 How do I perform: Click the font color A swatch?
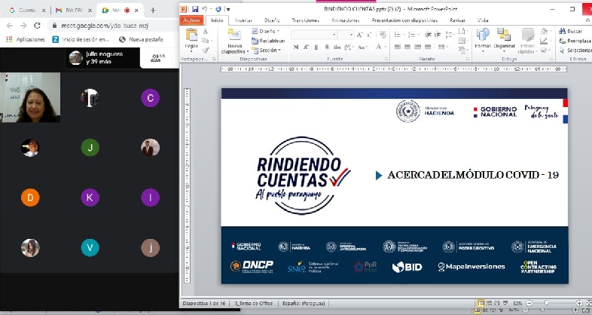point(378,47)
